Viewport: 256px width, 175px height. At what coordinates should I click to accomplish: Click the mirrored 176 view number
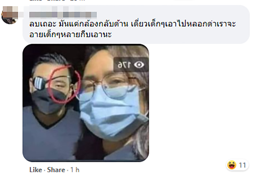tap(124, 65)
